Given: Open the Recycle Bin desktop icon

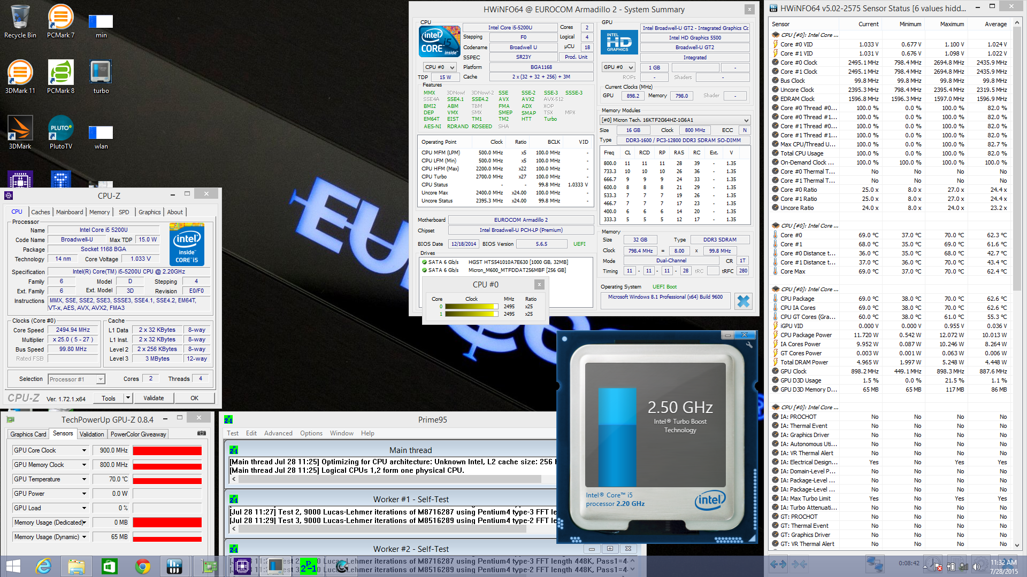Looking at the screenshot, I should point(20,21).
